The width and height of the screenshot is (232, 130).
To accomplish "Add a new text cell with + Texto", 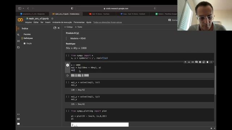I will 79,27.
